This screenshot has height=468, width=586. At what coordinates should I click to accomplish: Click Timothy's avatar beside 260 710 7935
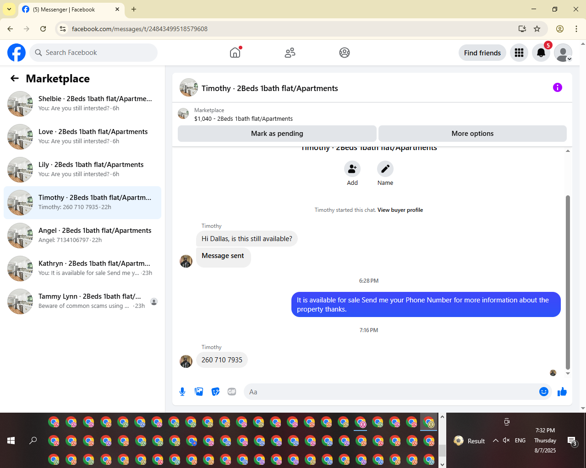coord(186,361)
